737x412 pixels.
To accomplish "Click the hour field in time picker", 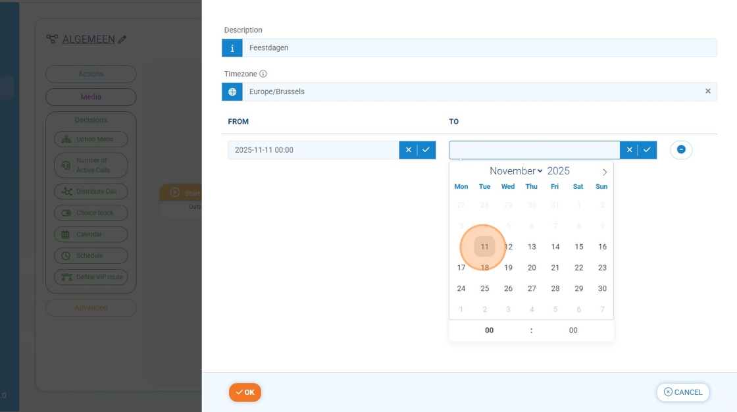I will 489,330.
